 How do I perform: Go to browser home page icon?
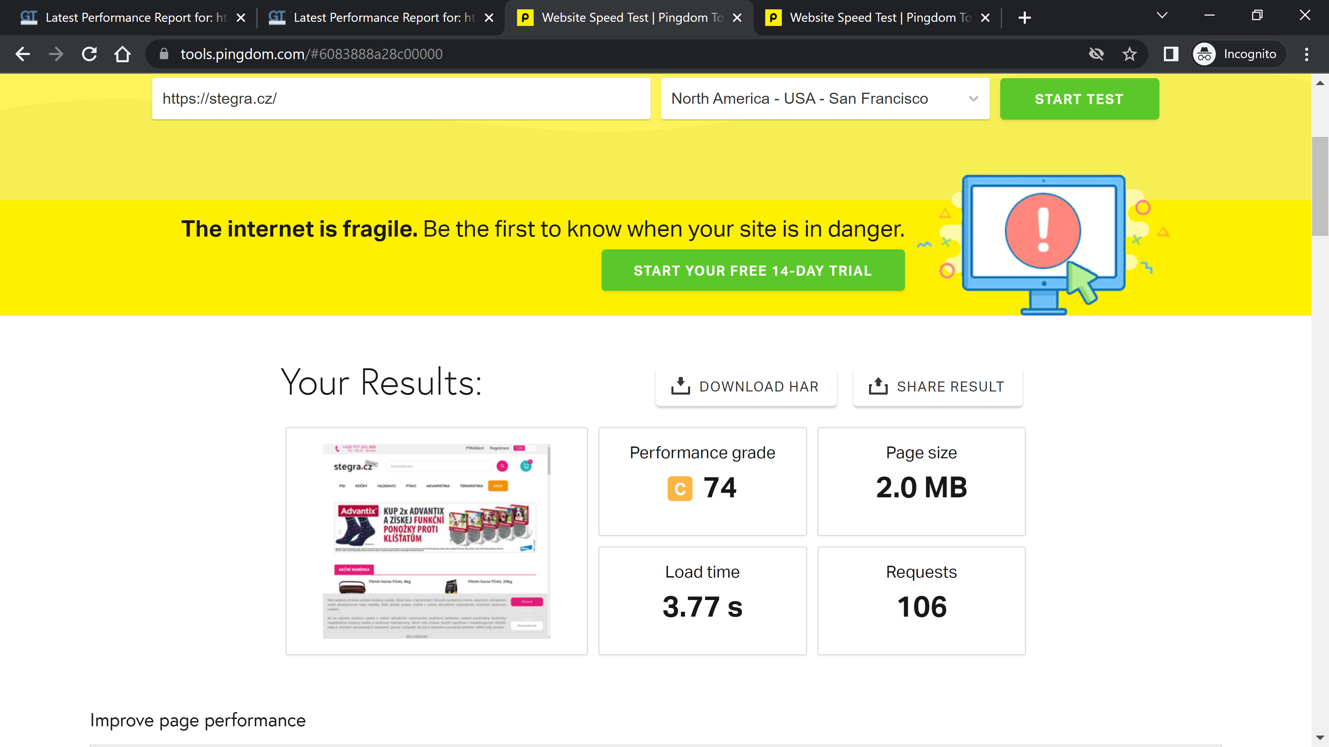tap(122, 54)
